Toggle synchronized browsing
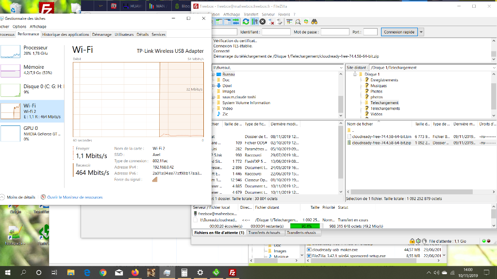Image resolution: width=497 pixels, height=279 pixels. (306, 22)
